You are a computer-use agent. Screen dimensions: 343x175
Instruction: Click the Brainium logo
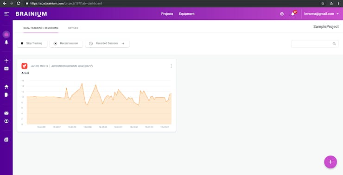pos(31,14)
